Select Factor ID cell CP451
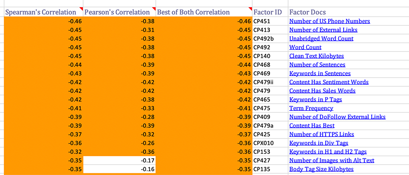The width and height of the screenshot is (409, 175). 270,21
